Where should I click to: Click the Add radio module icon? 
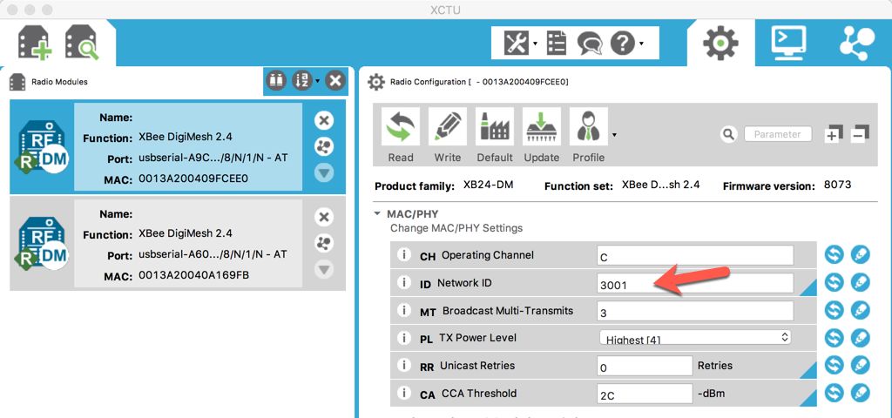click(x=35, y=43)
